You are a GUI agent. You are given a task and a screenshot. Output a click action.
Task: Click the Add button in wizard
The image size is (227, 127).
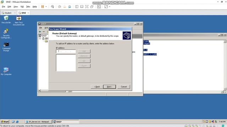point(84,51)
